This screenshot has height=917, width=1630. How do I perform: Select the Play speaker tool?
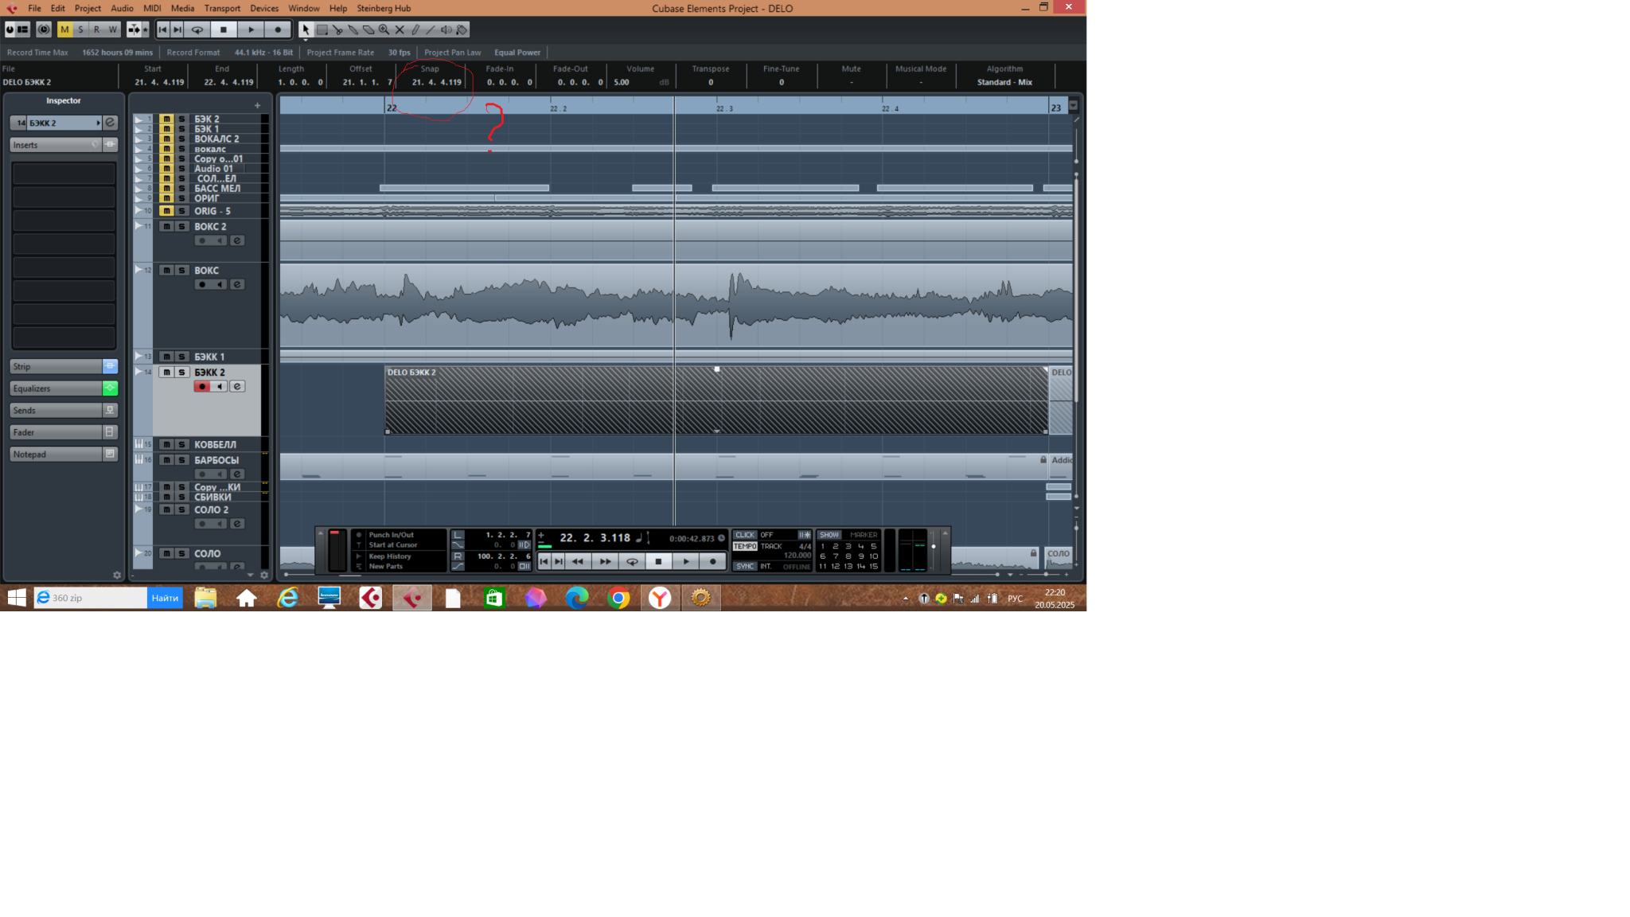pos(446,29)
